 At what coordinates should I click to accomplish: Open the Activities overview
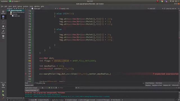coord(4,1)
